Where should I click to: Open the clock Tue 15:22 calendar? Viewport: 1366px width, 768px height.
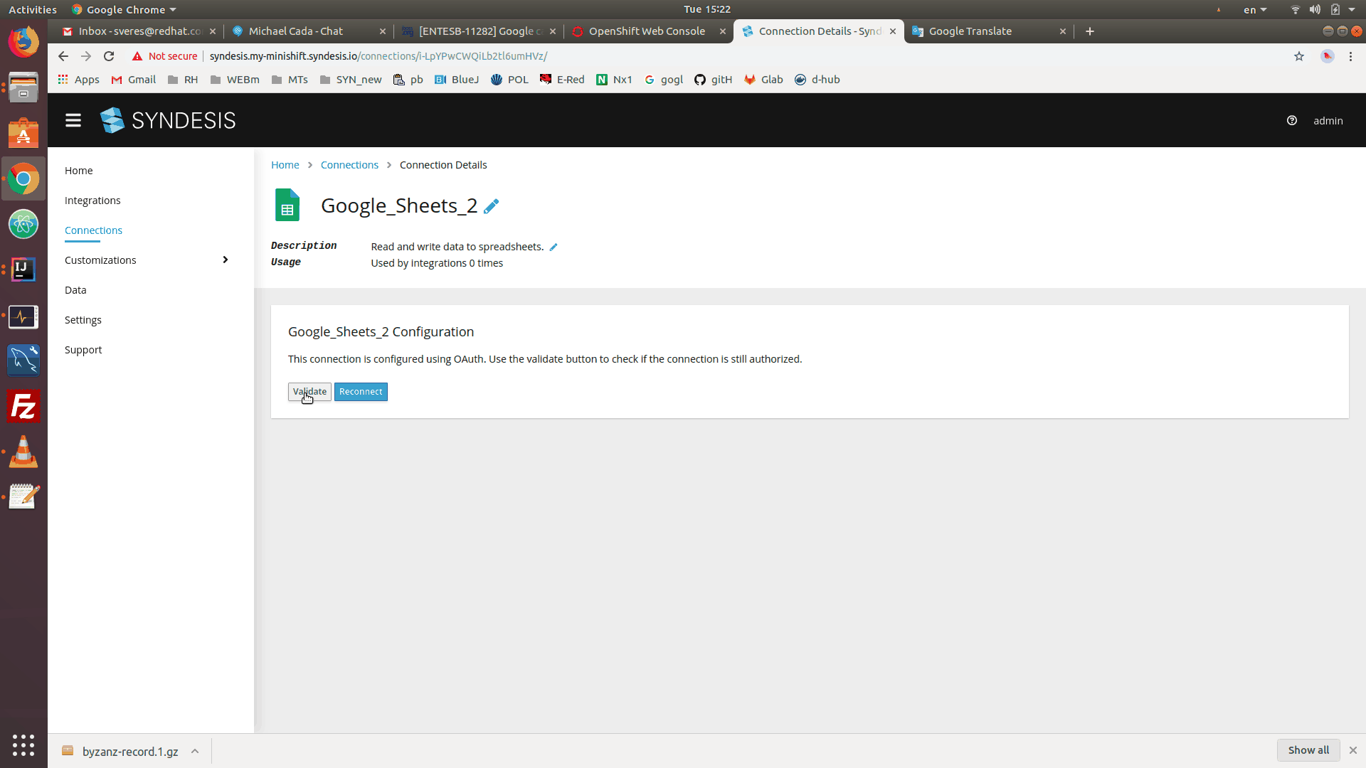click(x=706, y=9)
